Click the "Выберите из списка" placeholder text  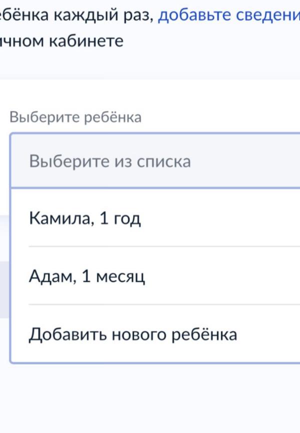110,162
